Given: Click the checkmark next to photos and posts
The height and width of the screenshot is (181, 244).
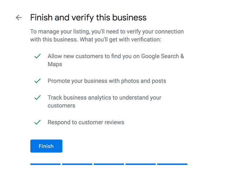Looking at the screenshot, I should coord(38,81).
